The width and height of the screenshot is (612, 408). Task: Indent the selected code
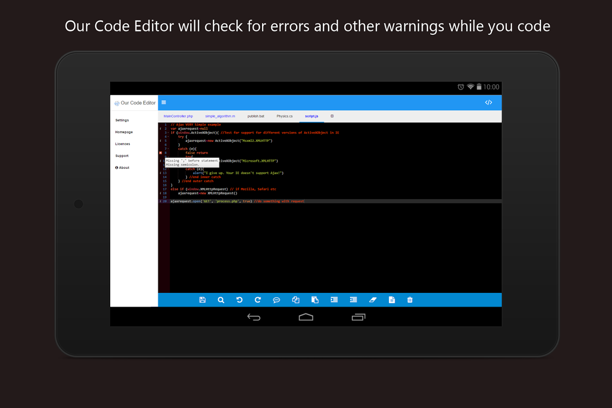click(x=334, y=300)
